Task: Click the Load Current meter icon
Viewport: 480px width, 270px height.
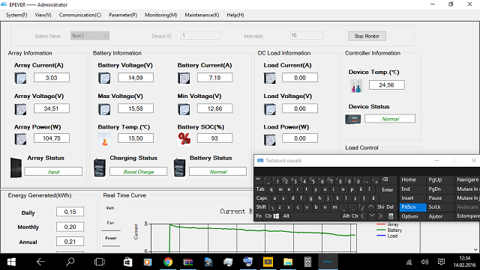Action: pyautogui.click(x=270, y=79)
